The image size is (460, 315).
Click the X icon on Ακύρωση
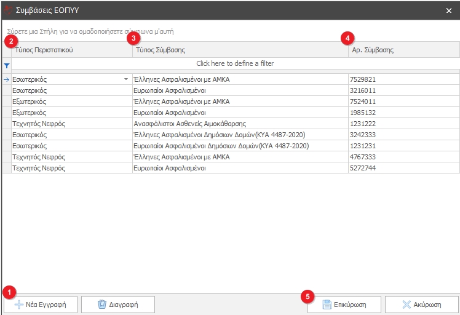[406, 305]
